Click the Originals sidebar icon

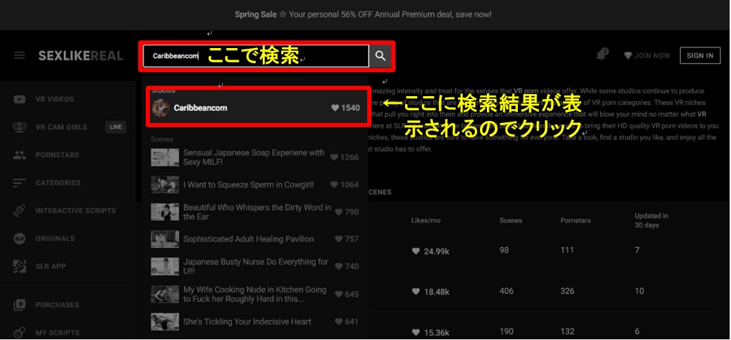pos(20,239)
